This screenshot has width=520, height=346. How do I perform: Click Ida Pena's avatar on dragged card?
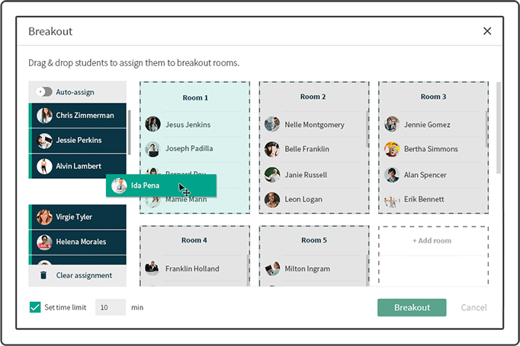point(119,186)
